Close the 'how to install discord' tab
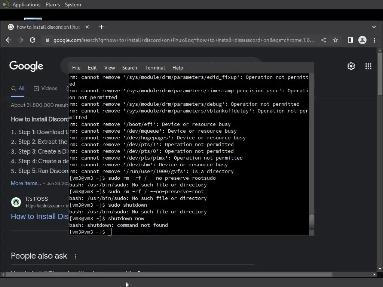Image resolution: width=383 pixels, height=287 pixels. 87,27
